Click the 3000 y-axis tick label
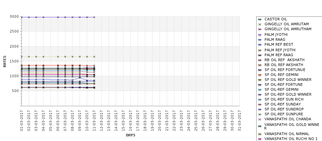This screenshot has height=141, width=322. [14, 16]
